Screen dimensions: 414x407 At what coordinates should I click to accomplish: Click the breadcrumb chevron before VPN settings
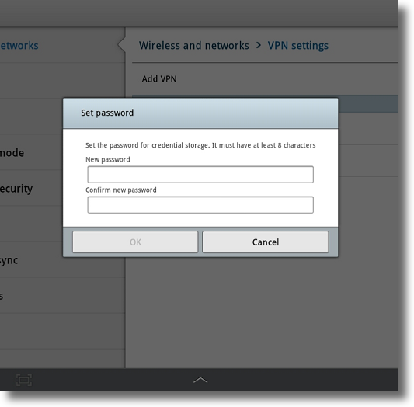click(x=259, y=45)
